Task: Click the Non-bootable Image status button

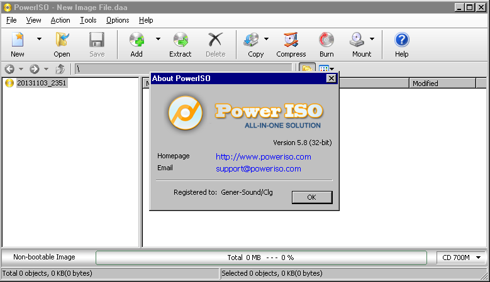Action: point(44,257)
